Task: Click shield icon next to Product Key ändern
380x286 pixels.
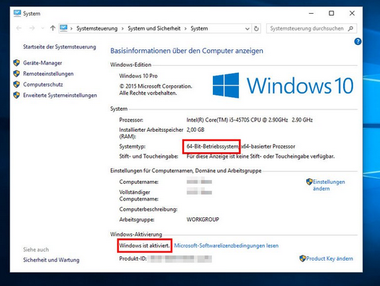Action: pos(303,258)
